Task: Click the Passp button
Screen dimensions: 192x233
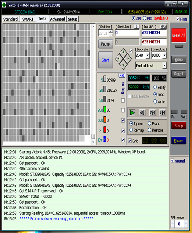Action: pos(179,126)
